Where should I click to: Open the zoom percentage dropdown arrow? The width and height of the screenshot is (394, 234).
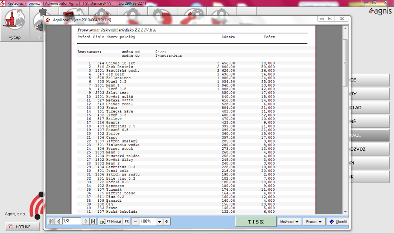pos(159,221)
